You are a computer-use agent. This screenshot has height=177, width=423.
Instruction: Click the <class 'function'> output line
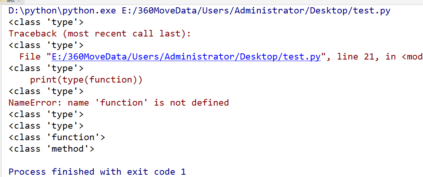tap(57, 137)
